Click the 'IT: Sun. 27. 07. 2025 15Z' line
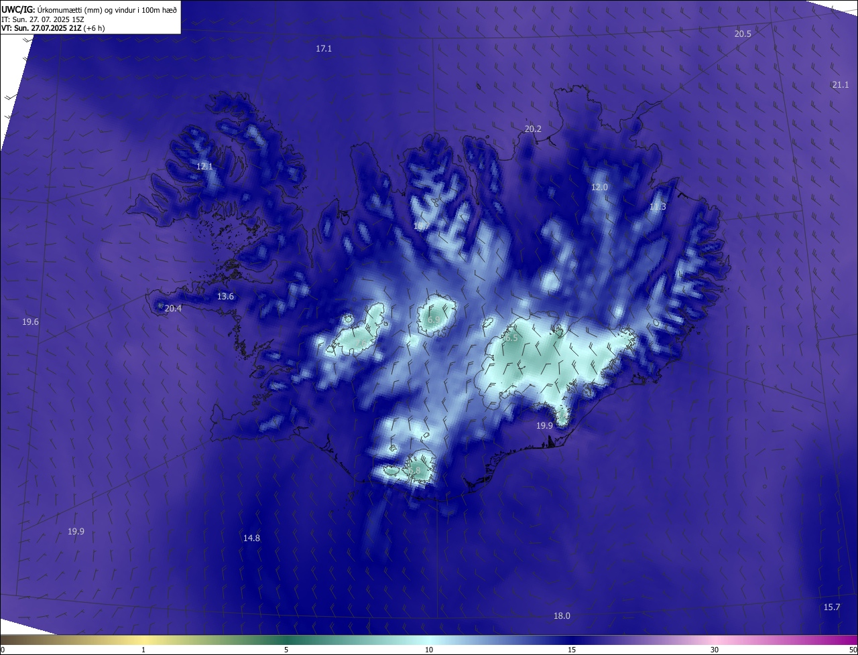858x655 pixels. (x=43, y=19)
